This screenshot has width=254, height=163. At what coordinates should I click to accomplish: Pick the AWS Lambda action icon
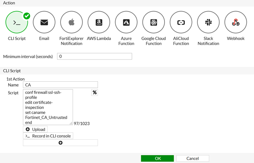99,23
